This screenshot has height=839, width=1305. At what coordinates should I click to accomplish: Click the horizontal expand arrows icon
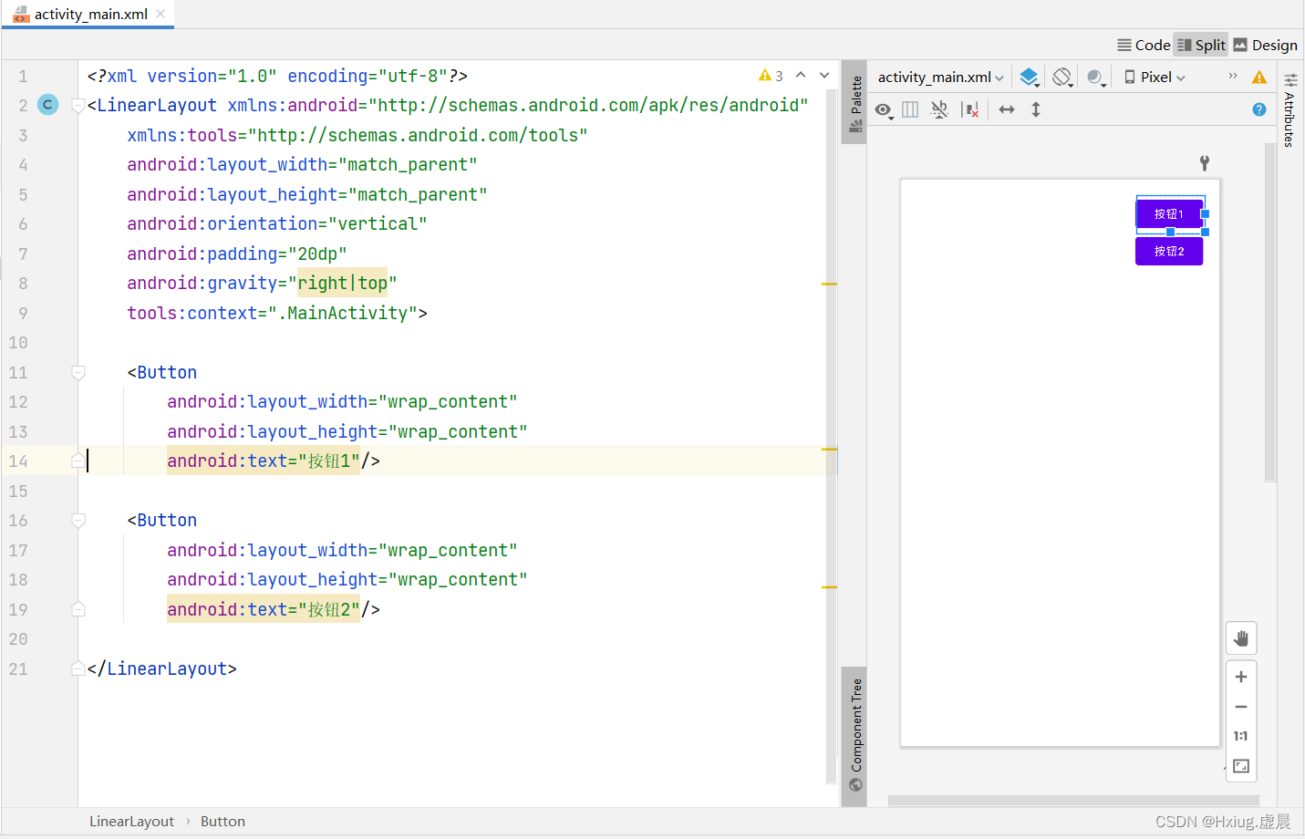(x=1007, y=109)
